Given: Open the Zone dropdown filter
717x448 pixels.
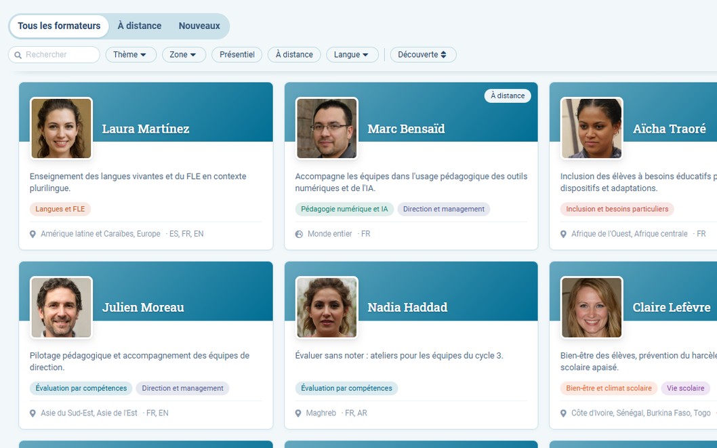Looking at the screenshot, I should [x=184, y=55].
